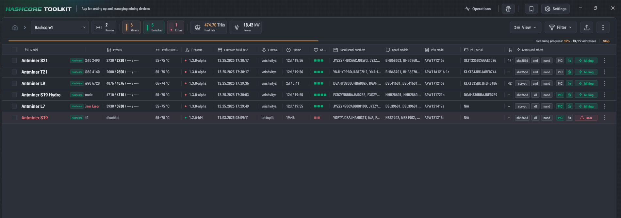Click Status and others column header
The width and height of the screenshot is (621, 218).
tap(530, 50)
